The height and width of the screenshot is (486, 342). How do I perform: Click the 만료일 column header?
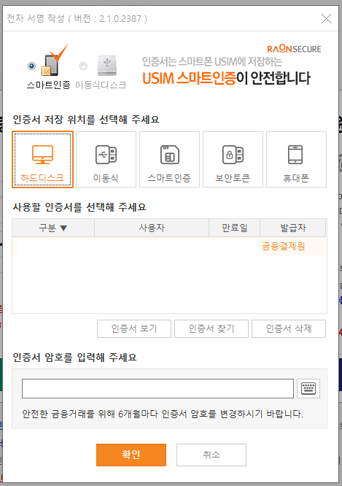point(235,228)
